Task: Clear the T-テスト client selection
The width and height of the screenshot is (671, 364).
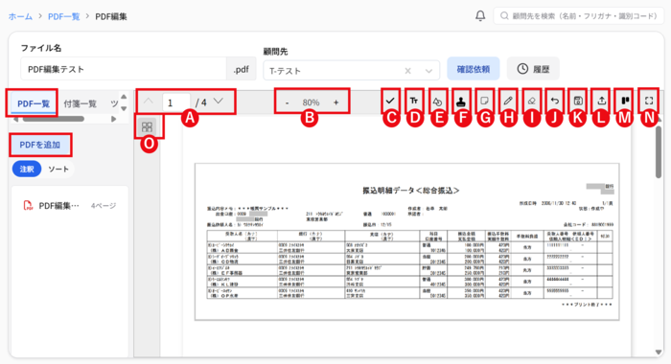Action: 407,71
